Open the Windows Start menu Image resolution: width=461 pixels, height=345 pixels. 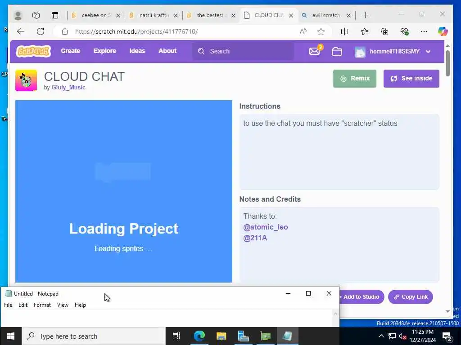(11, 336)
